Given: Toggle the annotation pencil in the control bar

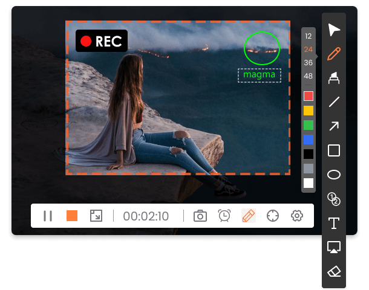Looking at the screenshot, I should click(249, 216).
